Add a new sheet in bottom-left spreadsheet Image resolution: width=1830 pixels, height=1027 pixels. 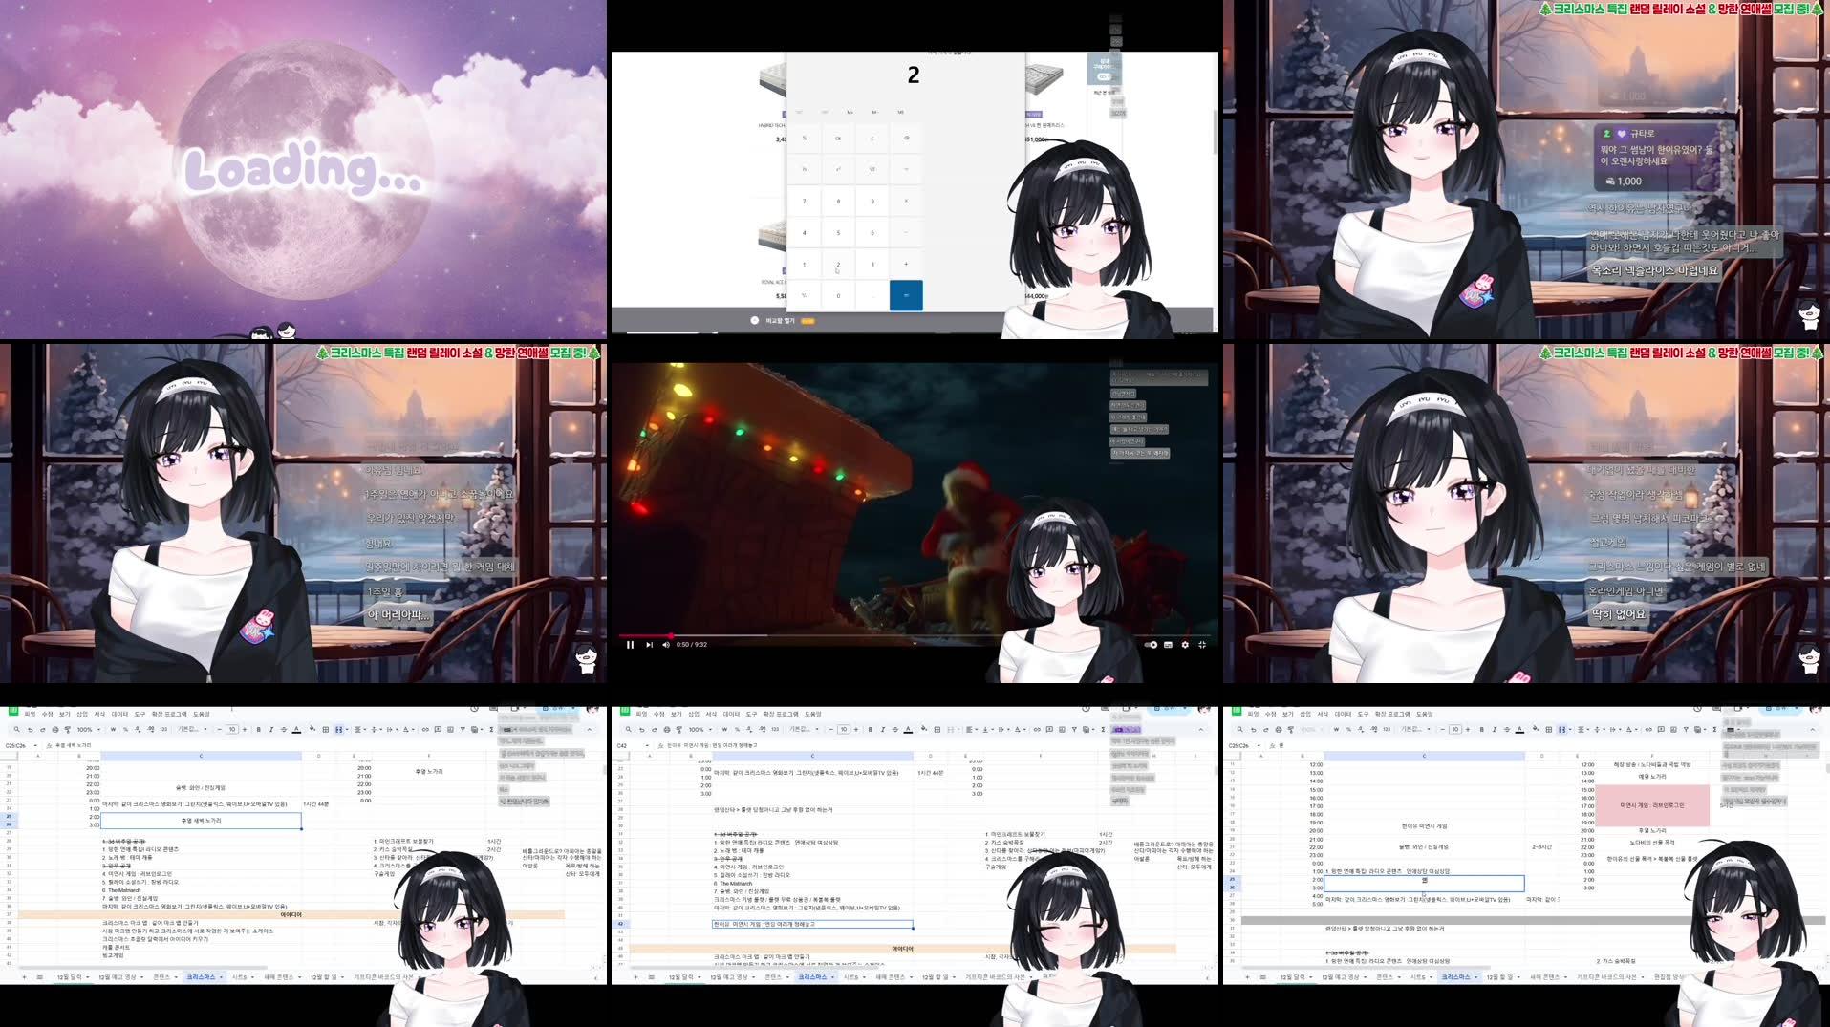(25, 977)
